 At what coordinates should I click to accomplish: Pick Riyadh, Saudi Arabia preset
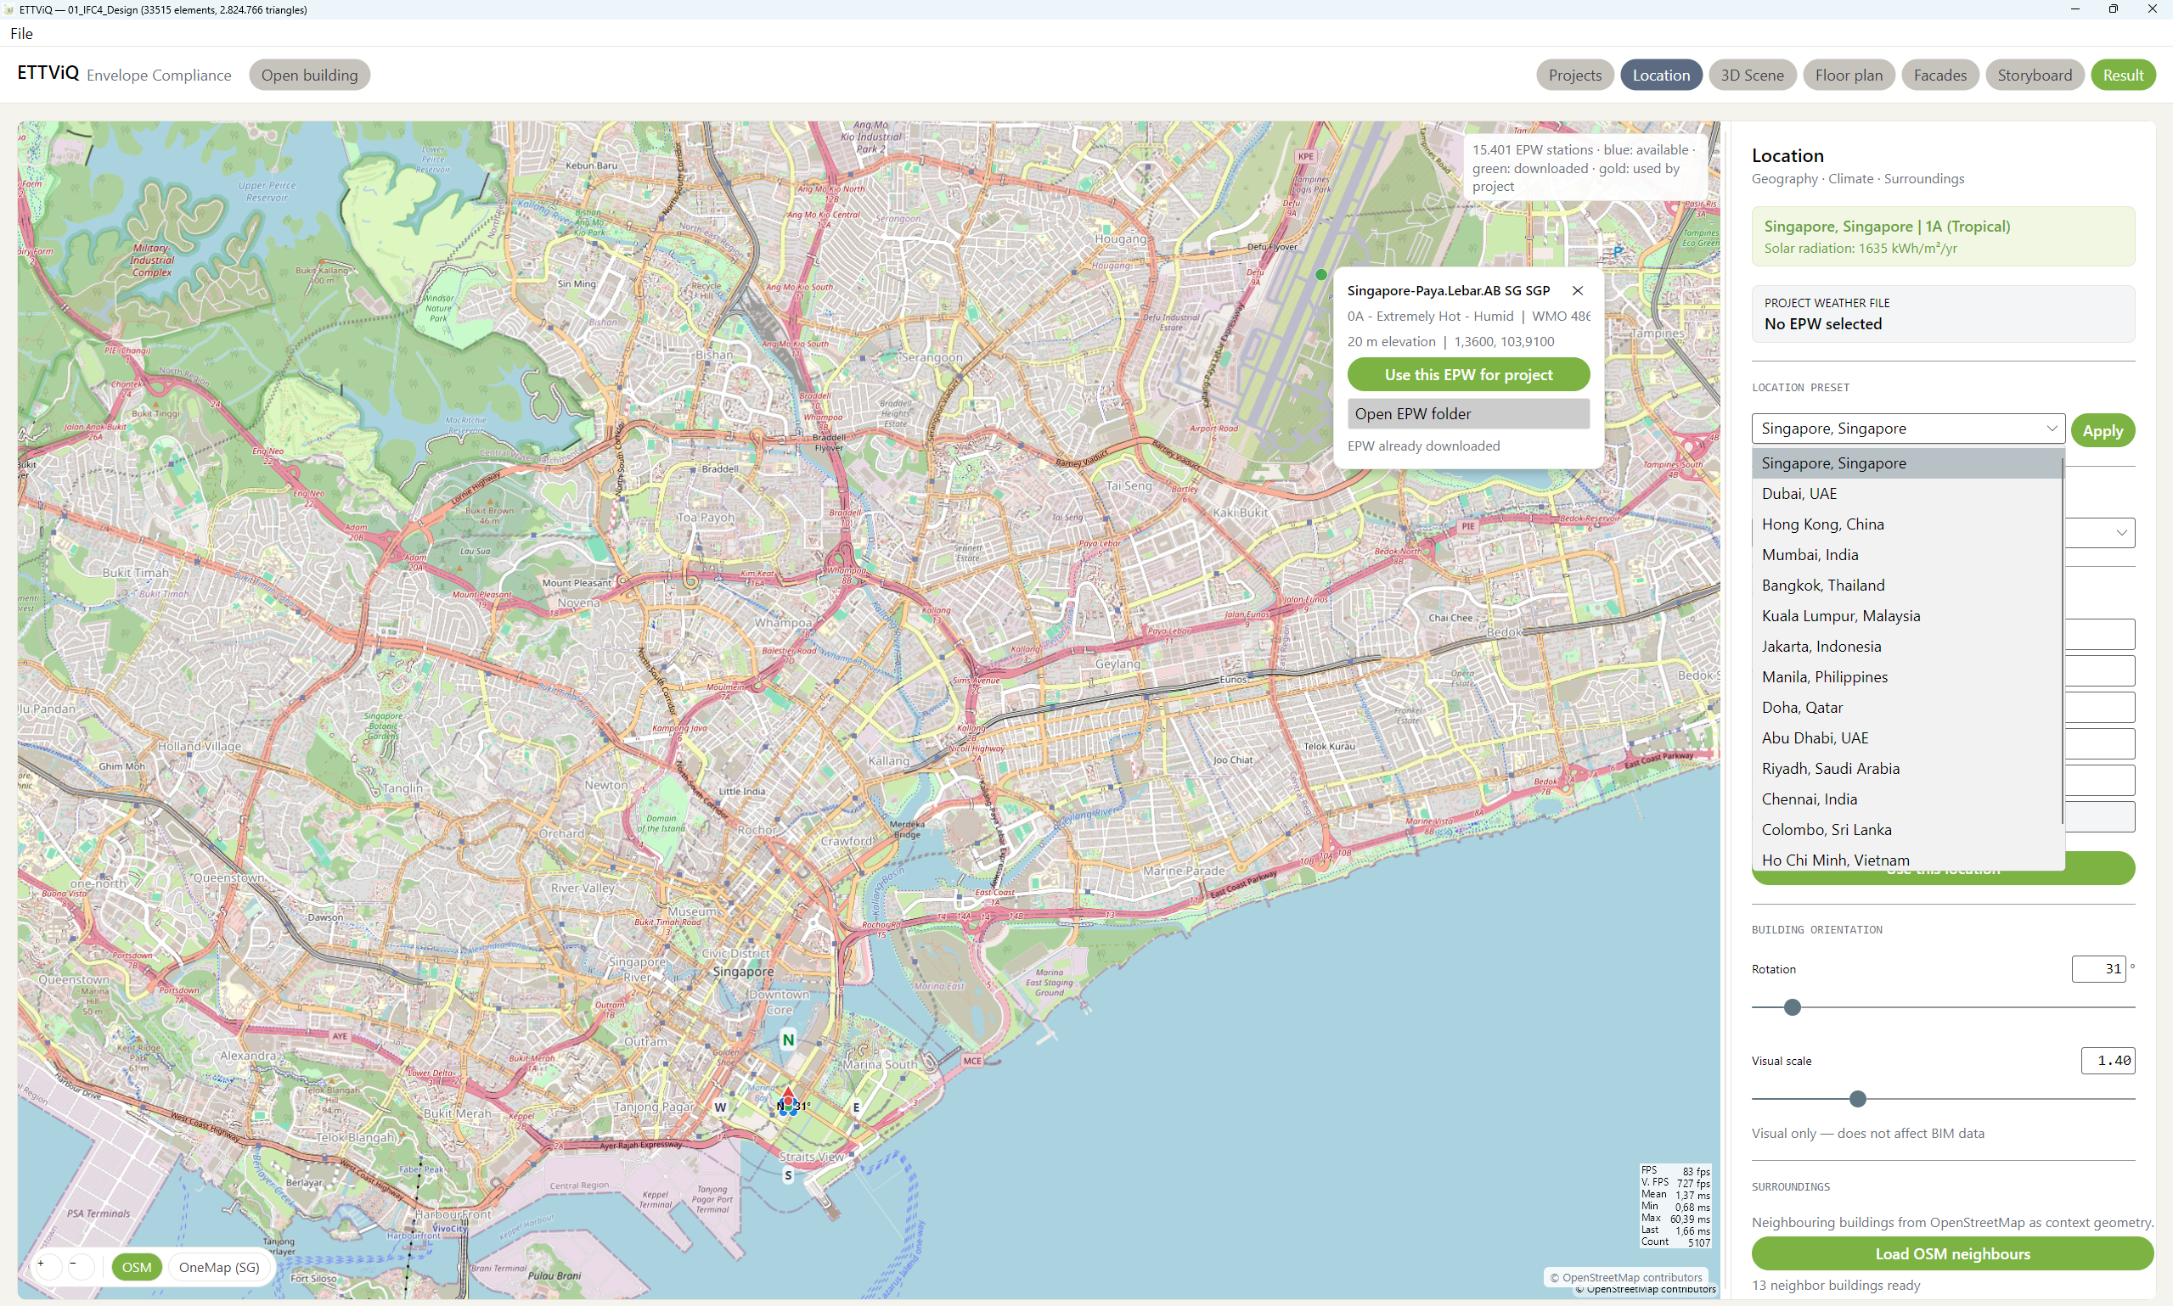pos(1906,768)
